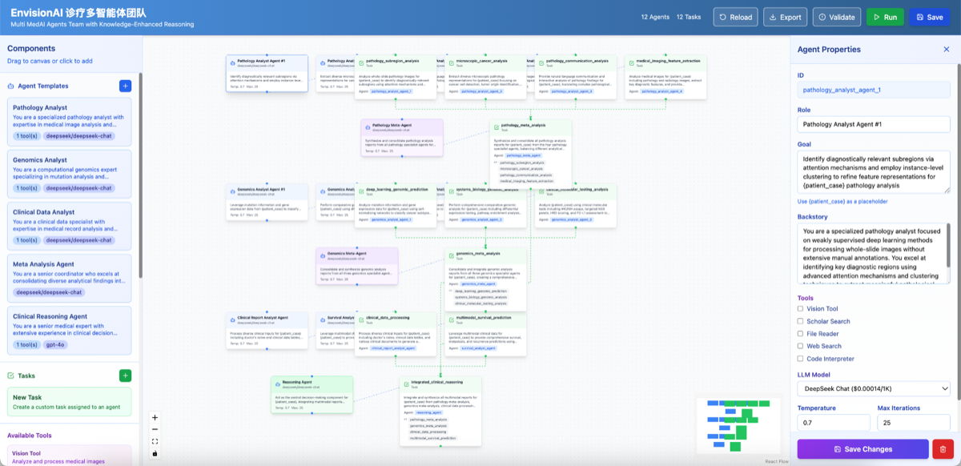Click the Temperature field
961x466 pixels.
[834, 422]
